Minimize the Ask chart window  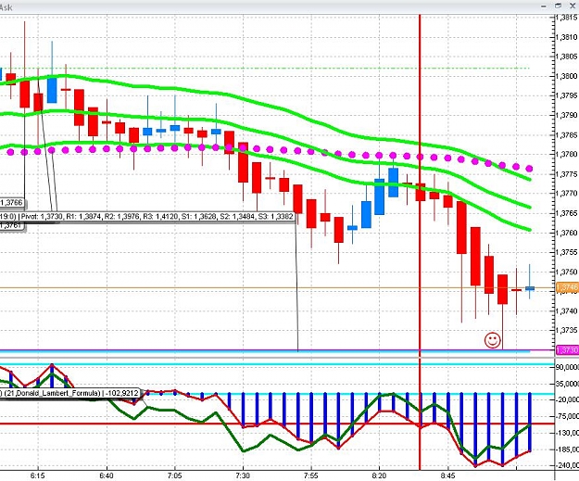pos(544,6)
